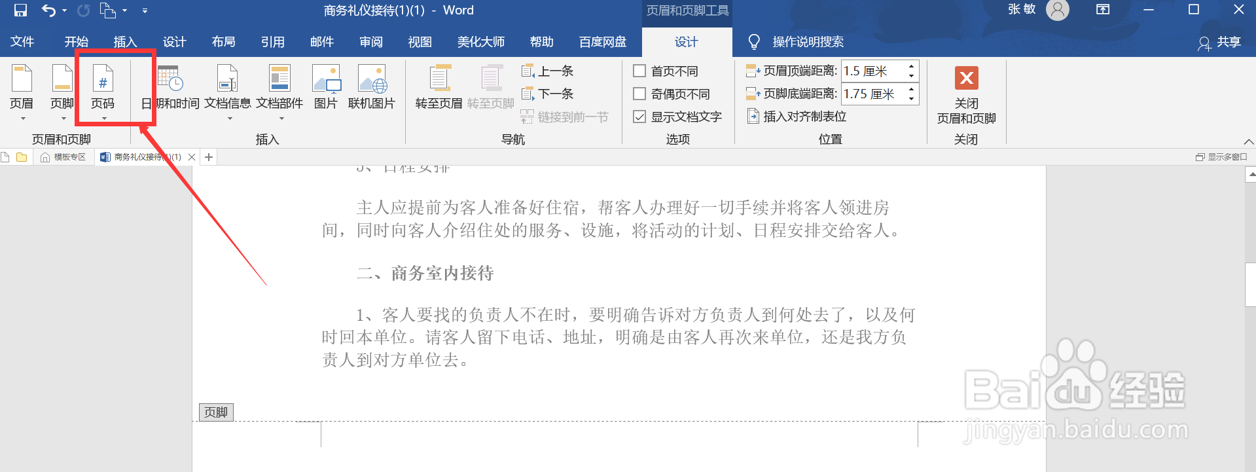The width and height of the screenshot is (1256, 472).
Task: Switch to the 开始 (Home) tab
Action: pyautogui.click(x=76, y=42)
